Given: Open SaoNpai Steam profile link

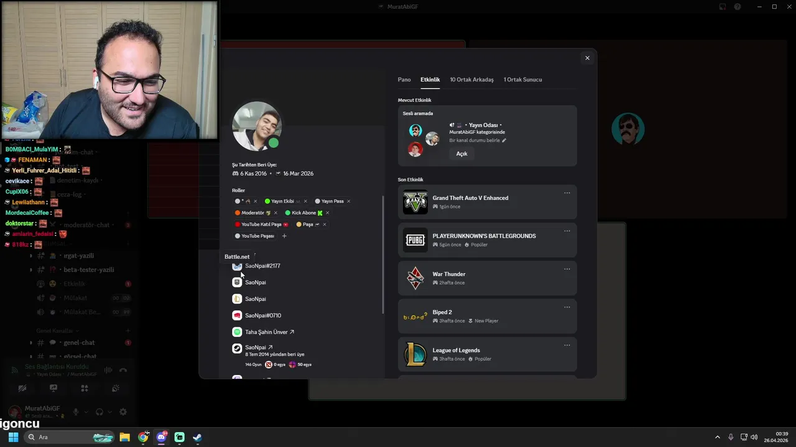Looking at the screenshot, I should (x=259, y=348).
